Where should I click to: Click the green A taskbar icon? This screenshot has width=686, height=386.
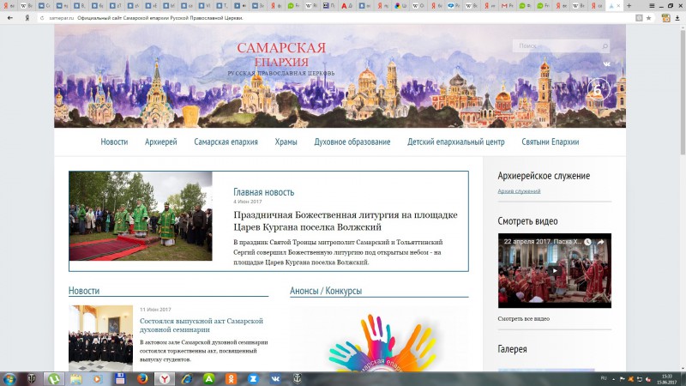(208, 379)
